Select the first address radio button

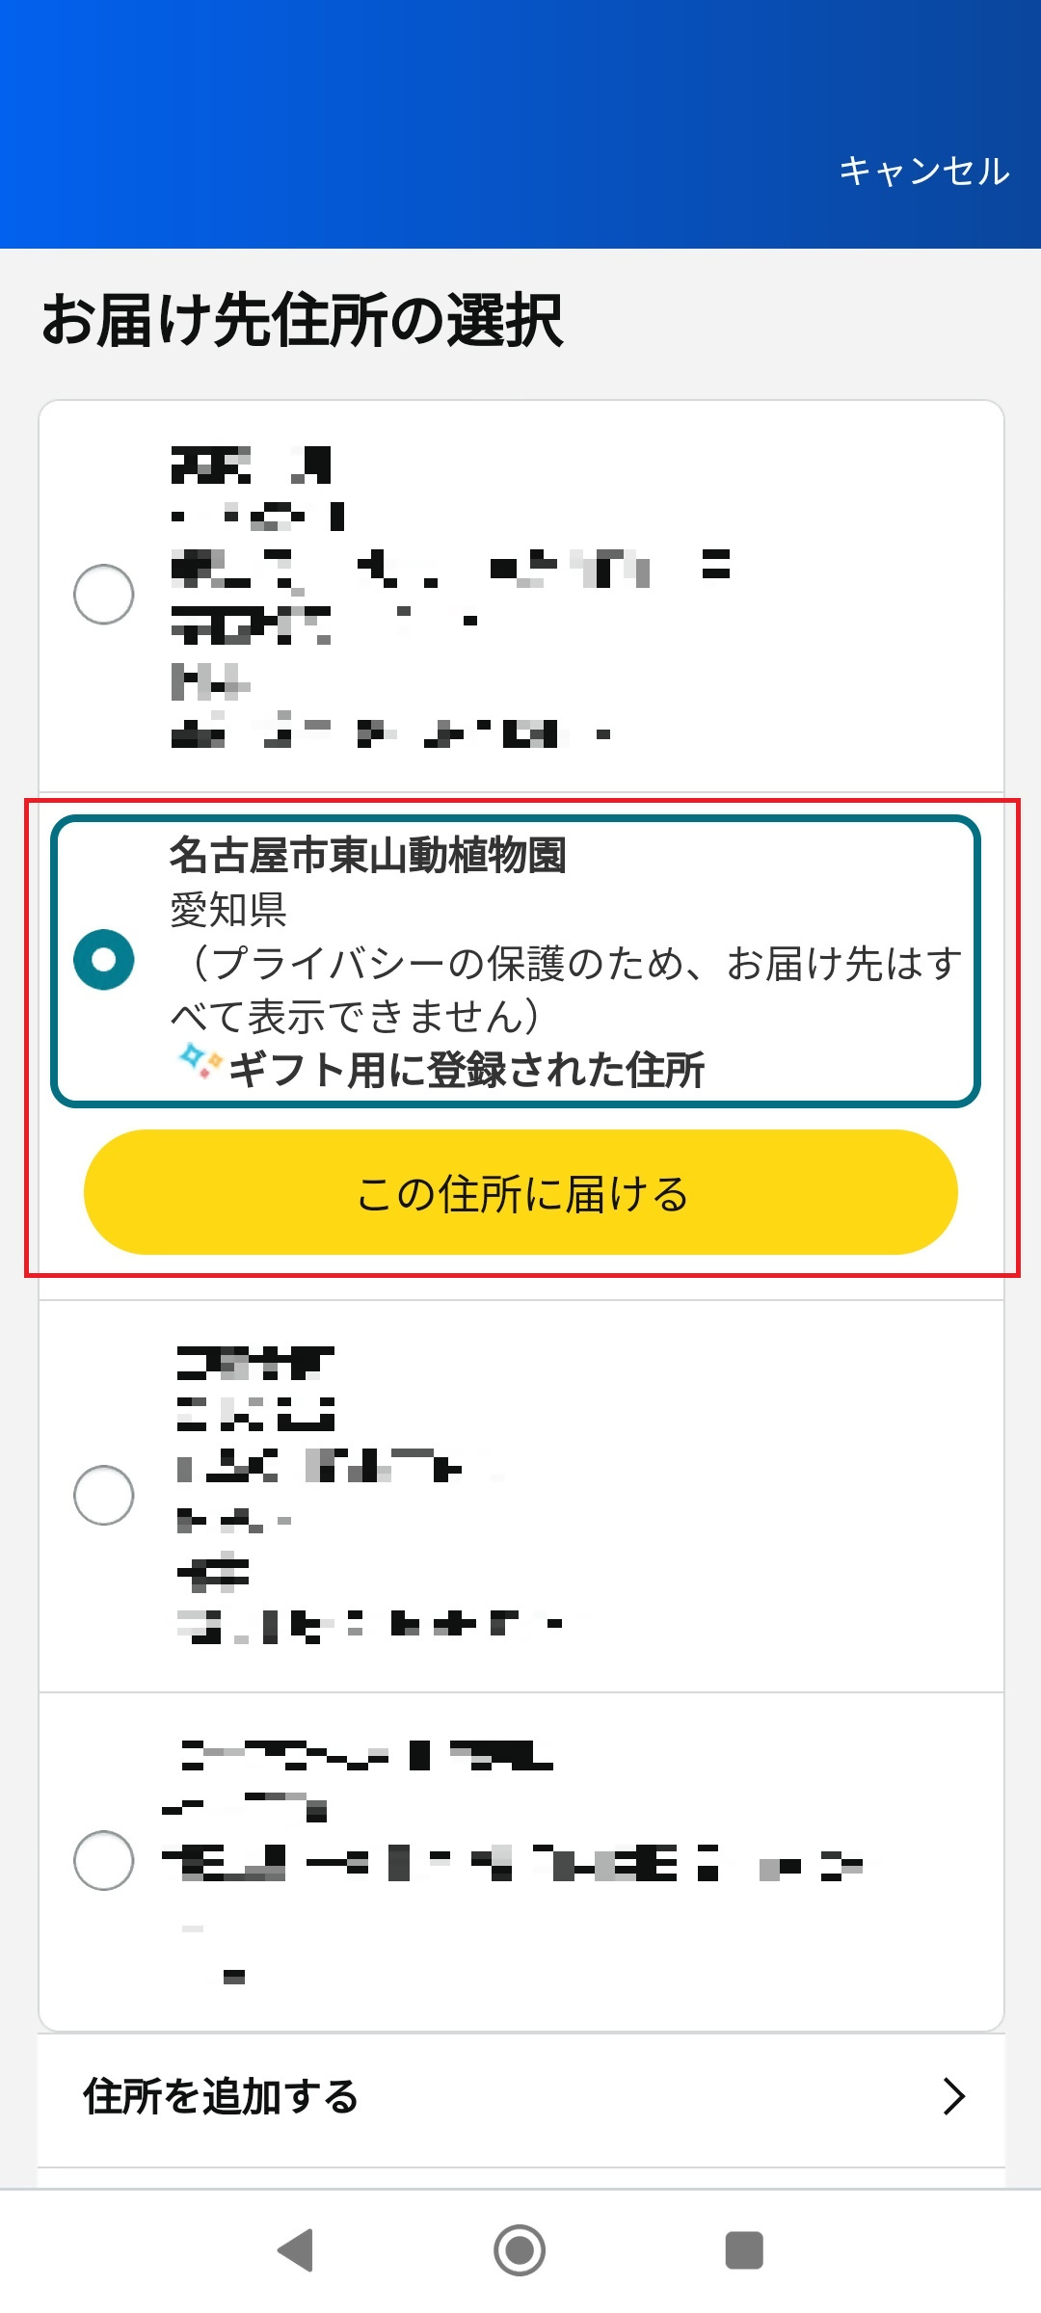104,594
